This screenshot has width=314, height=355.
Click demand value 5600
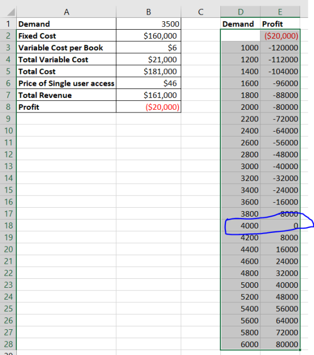coord(241,320)
